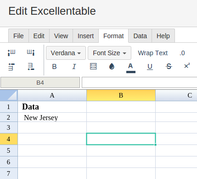Open fill color droplet tool
This screenshot has width=197, height=179.
(112, 66)
